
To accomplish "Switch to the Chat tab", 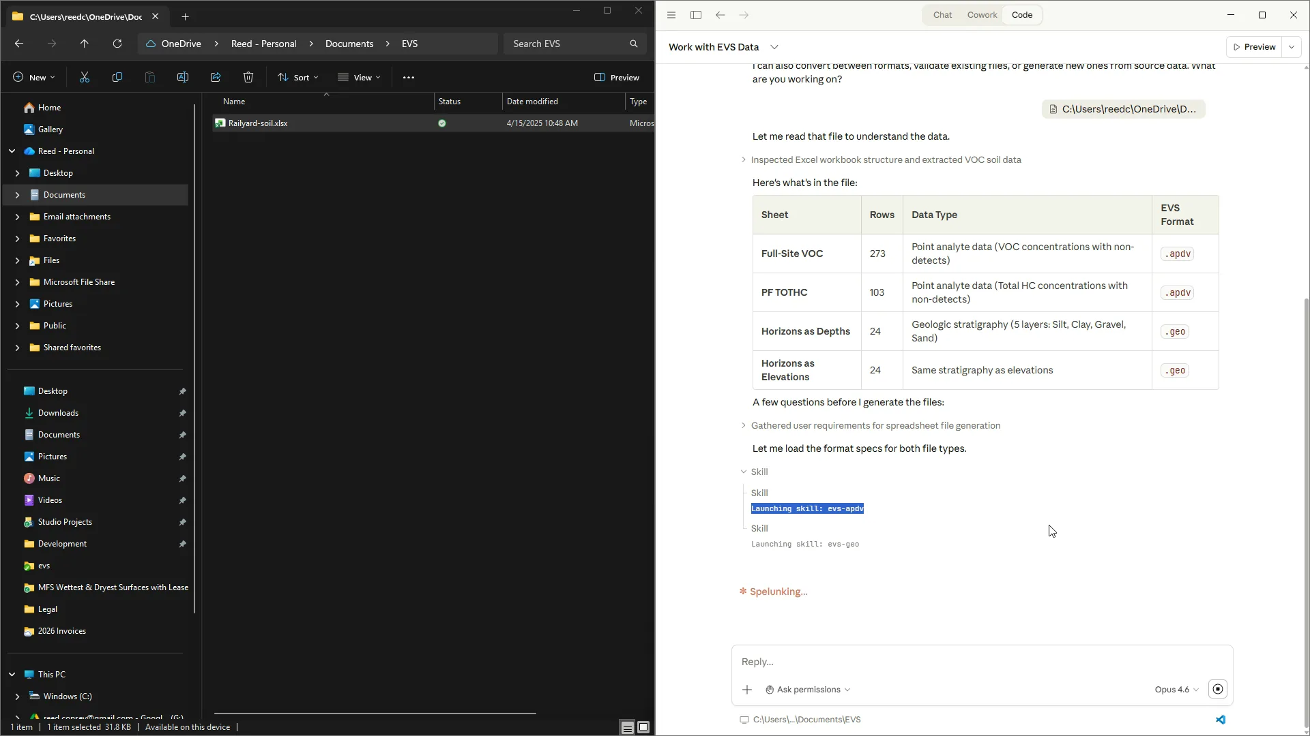I will pyautogui.click(x=942, y=15).
